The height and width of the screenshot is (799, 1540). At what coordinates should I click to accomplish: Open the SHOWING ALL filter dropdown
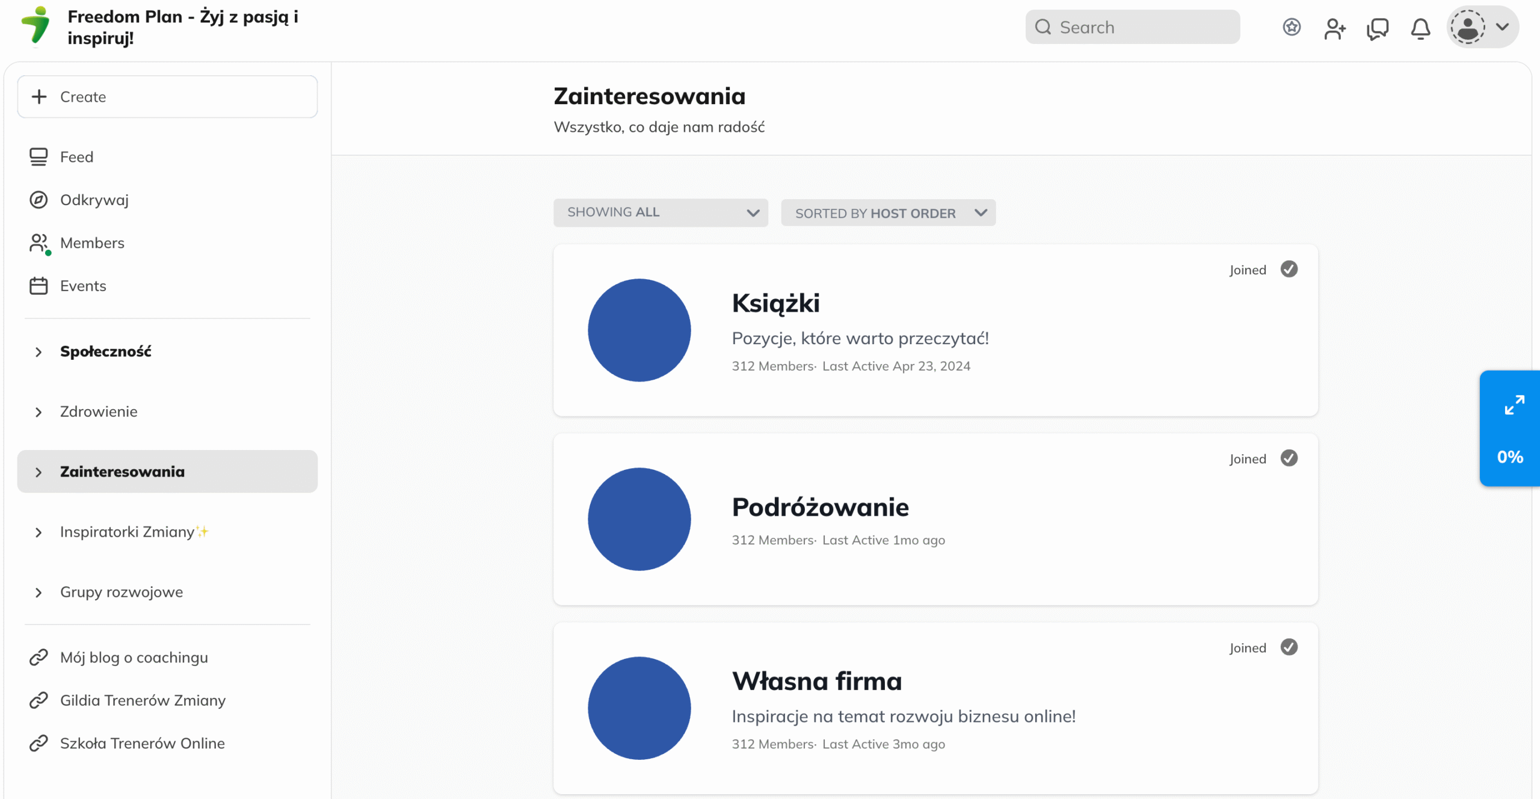(x=661, y=212)
